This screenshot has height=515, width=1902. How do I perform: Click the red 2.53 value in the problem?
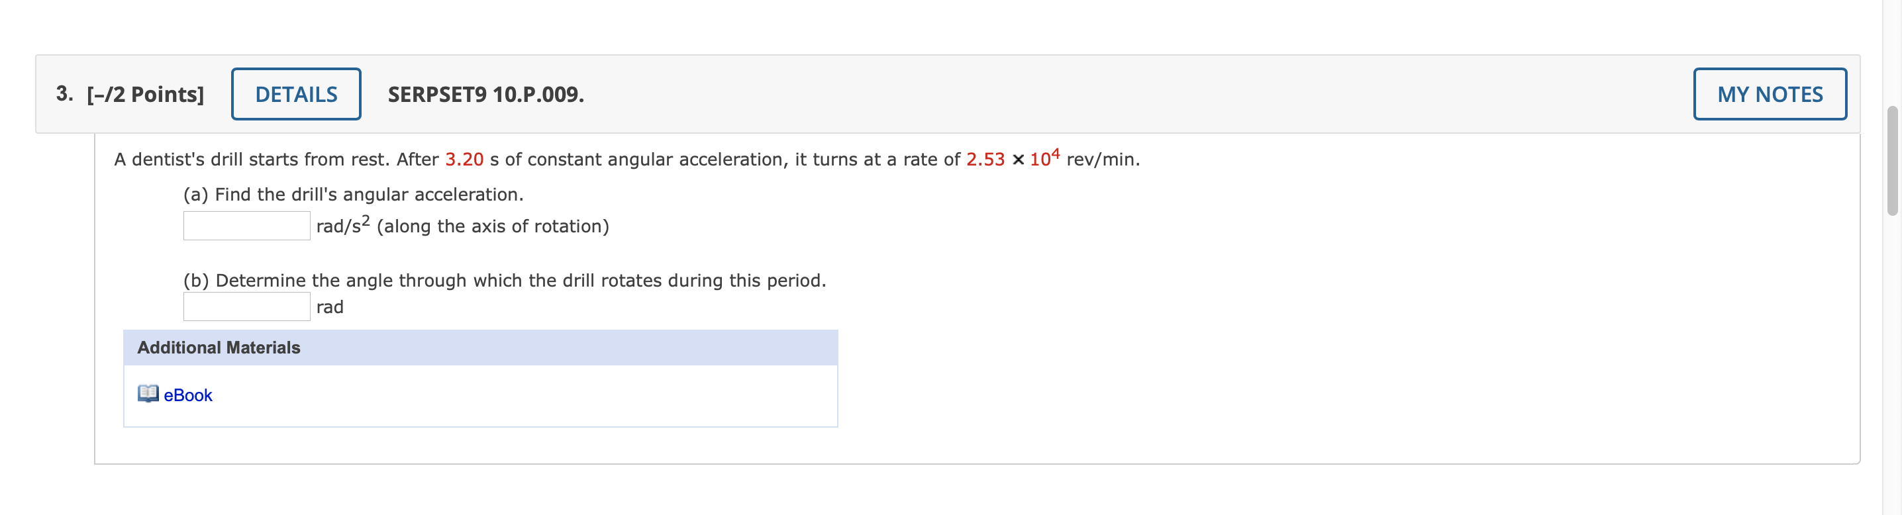[x=985, y=160]
